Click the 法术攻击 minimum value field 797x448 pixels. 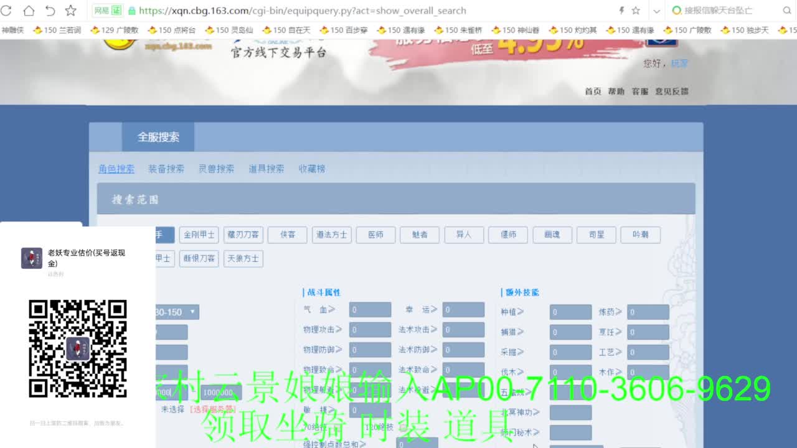click(x=464, y=330)
